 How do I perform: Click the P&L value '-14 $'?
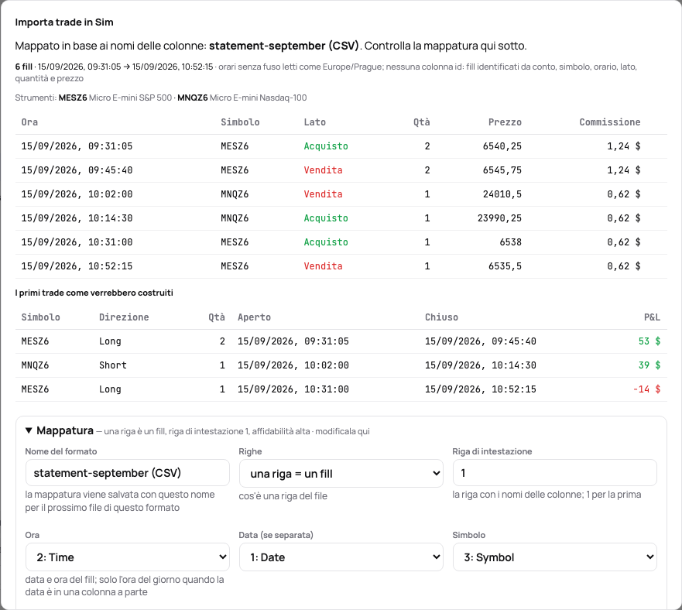(646, 389)
